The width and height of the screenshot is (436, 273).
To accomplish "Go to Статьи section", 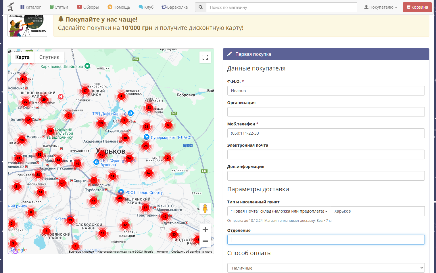I will click(59, 7).
